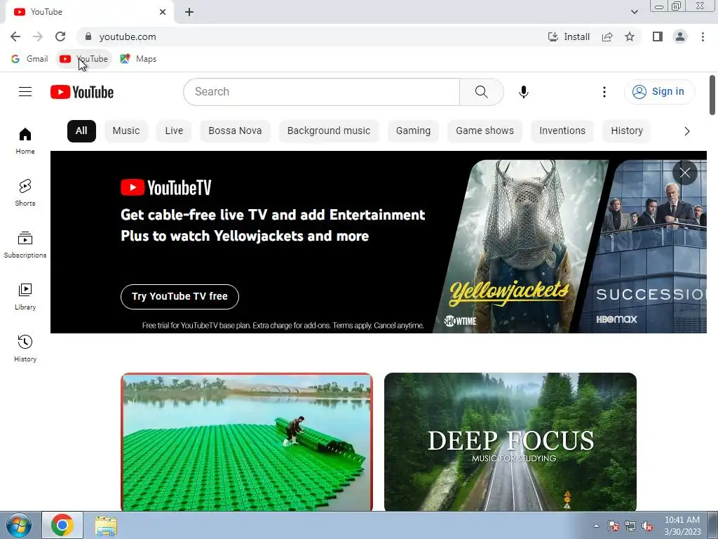
Task: Open the Maps bookmark
Action: 138,59
